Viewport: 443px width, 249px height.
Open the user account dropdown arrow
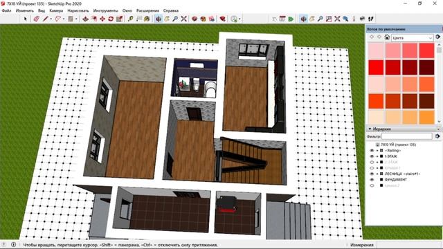(239, 19)
